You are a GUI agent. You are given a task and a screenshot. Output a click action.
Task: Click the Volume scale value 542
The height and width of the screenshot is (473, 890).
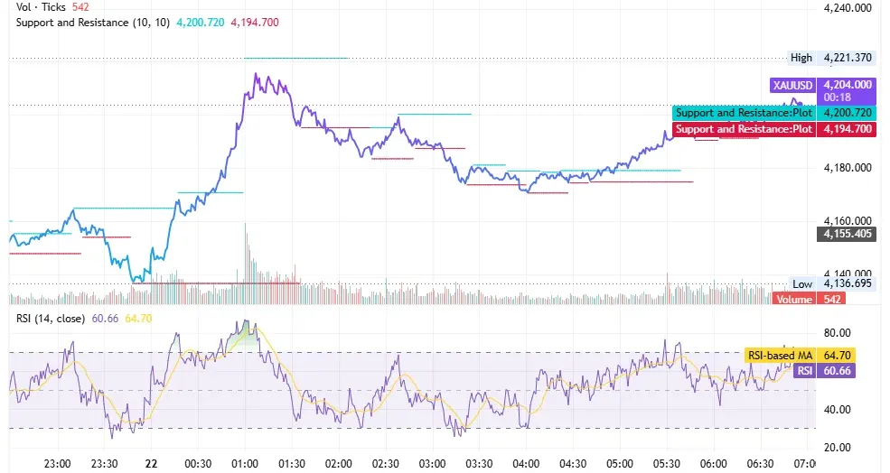(x=831, y=299)
